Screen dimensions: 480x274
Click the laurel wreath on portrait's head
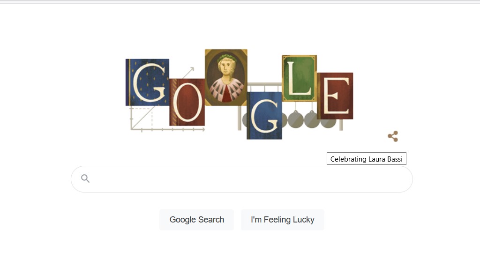point(226,57)
